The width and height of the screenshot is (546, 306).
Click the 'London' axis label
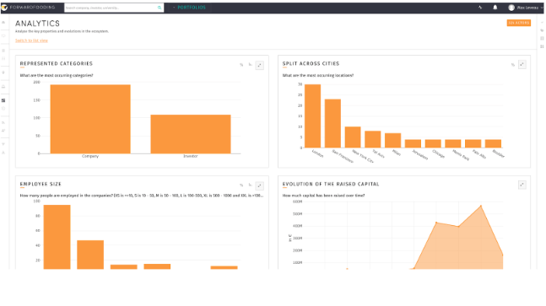click(x=317, y=153)
